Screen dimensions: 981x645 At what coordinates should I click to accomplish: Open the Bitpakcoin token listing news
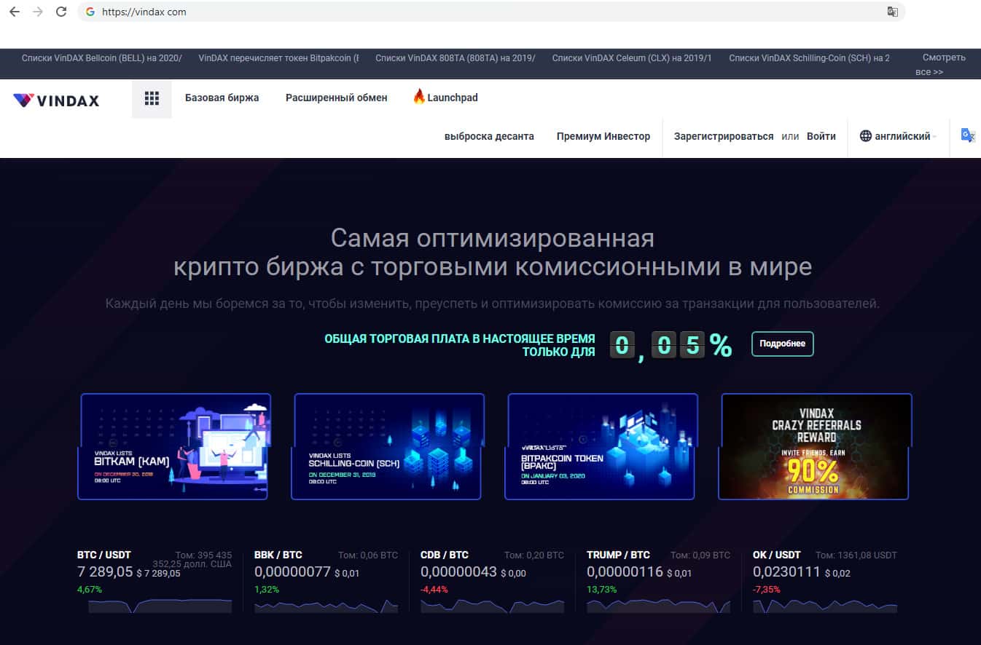[x=278, y=58]
